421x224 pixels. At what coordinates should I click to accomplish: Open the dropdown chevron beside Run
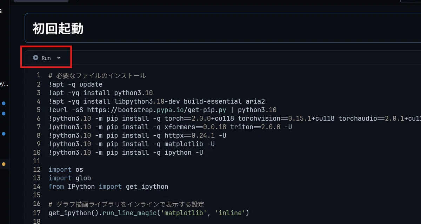click(x=59, y=58)
